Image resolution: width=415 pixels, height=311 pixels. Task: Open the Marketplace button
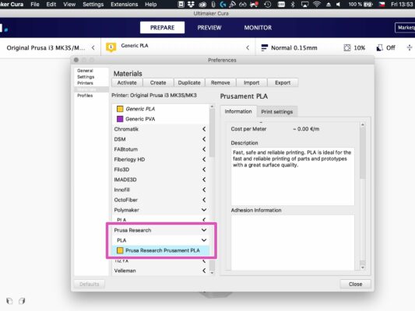coord(405,27)
